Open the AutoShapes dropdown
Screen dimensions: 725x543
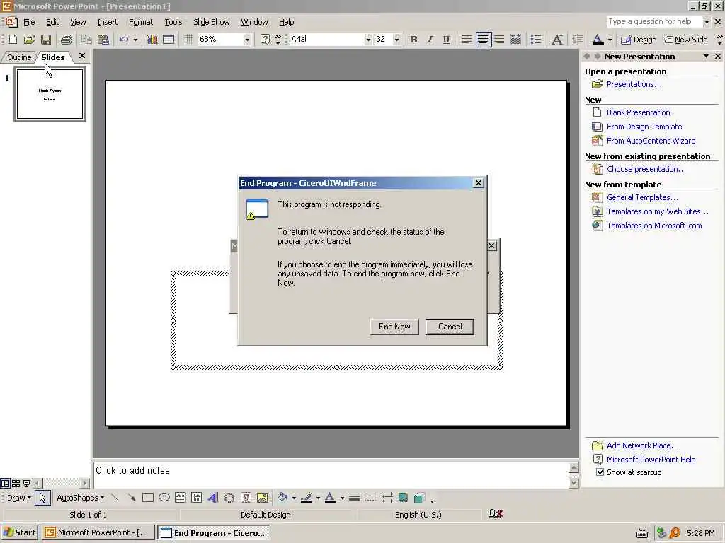pyautogui.click(x=80, y=498)
